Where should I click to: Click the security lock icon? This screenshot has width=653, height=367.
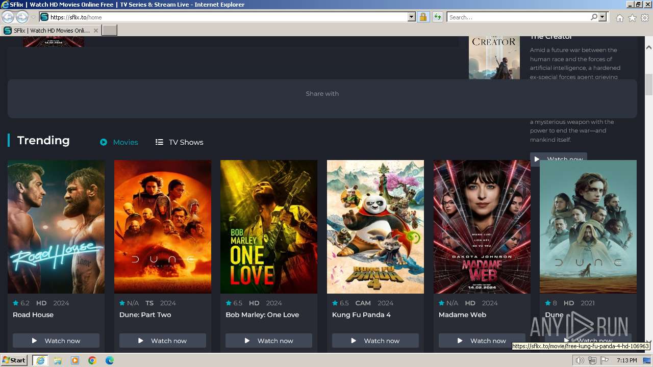click(423, 17)
